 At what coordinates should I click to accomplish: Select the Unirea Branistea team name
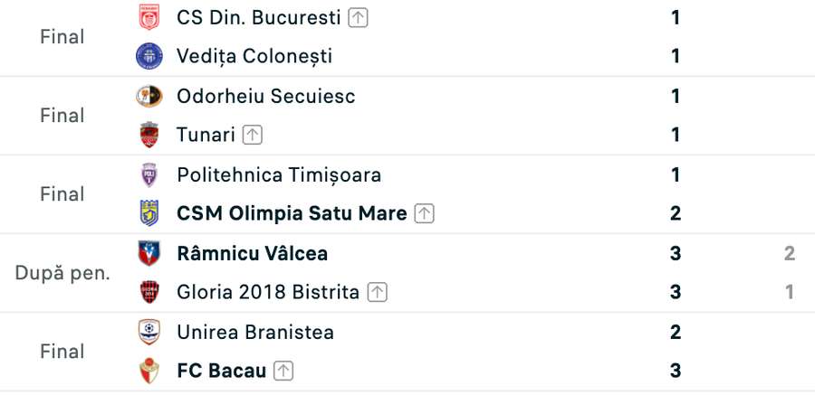pos(255,333)
